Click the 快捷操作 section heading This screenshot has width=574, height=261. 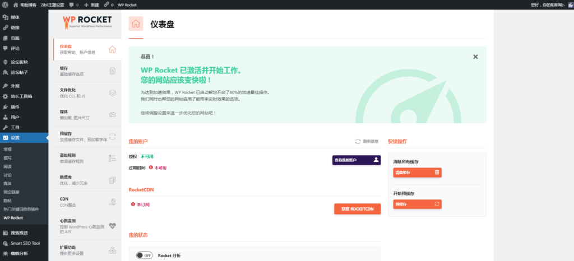point(397,141)
